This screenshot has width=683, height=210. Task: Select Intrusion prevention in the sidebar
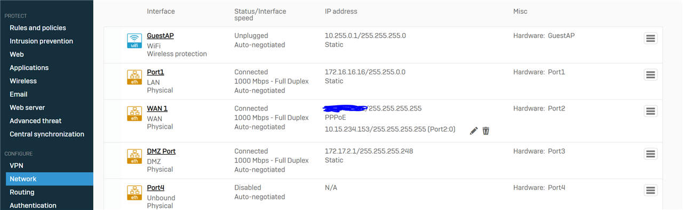click(x=41, y=41)
